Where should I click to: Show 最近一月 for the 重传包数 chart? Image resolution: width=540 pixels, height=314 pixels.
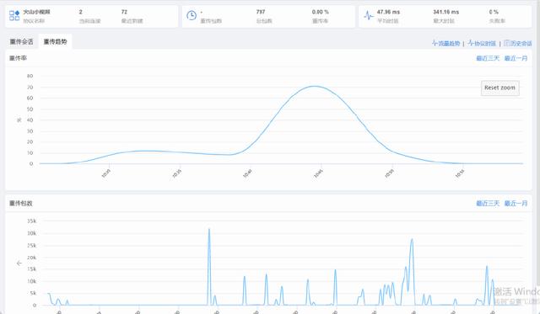[x=516, y=204]
